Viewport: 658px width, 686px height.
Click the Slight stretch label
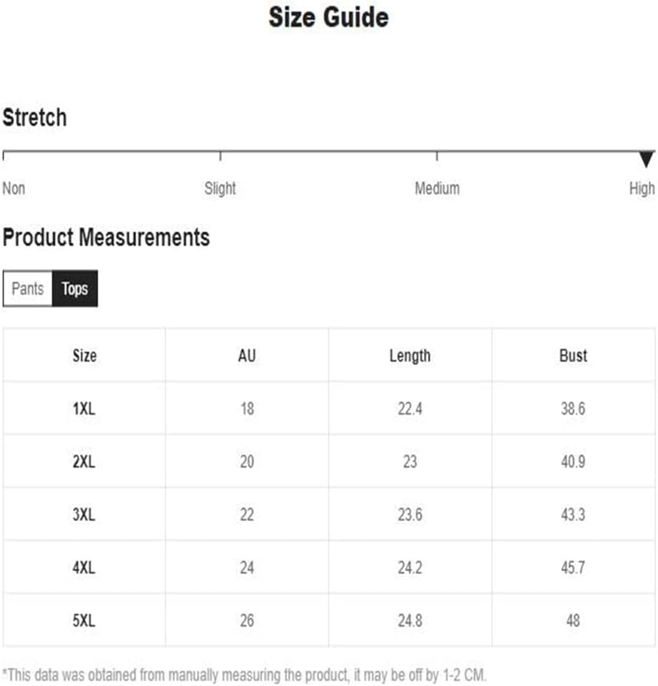220,188
